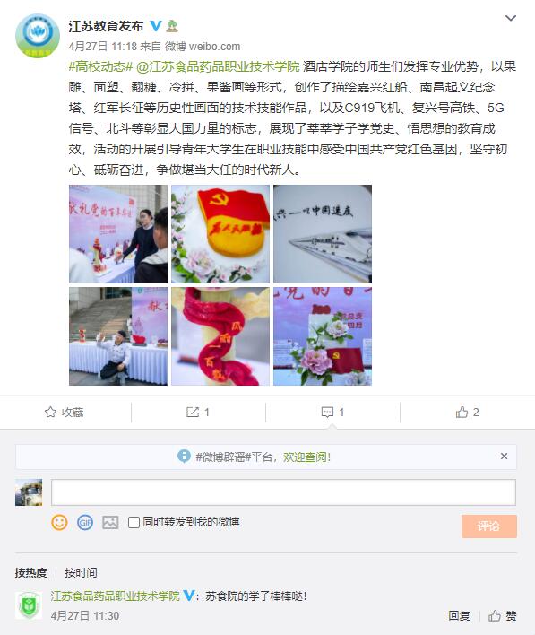Focus the comment text input field

tap(283, 492)
